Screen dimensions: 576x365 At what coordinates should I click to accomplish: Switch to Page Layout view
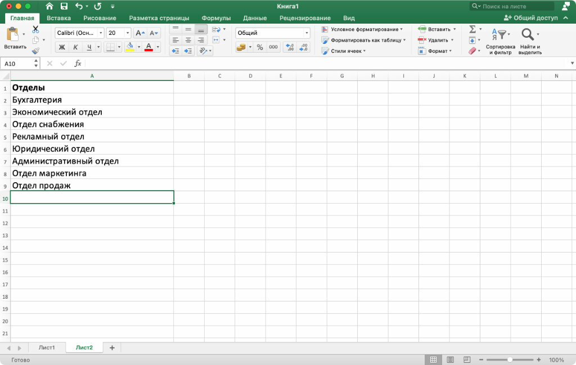click(451, 360)
